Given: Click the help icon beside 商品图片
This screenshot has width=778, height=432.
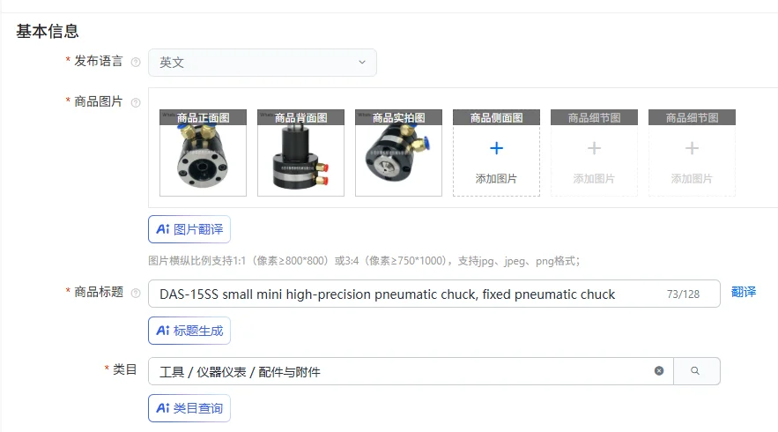Looking at the screenshot, I should 136,103.
